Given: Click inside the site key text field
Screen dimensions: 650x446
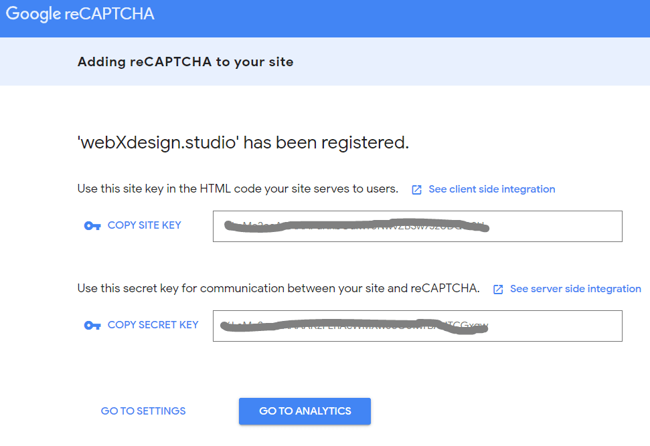Looking at the screenshot, I should 418,226.
